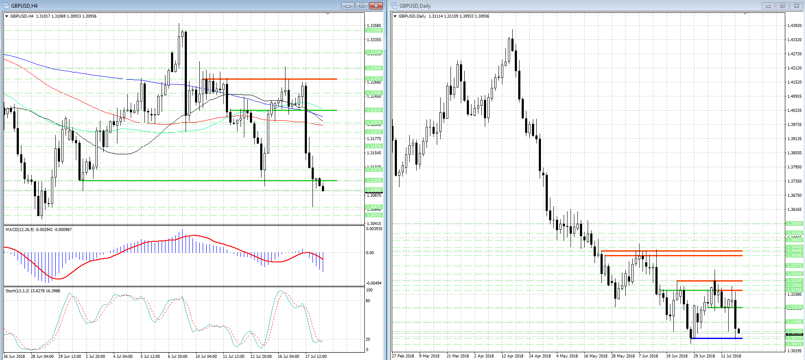Restore down the GBPUSD,H4 chart window

362,6
